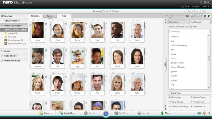This screenshot has height=119, width=212.
Task: Expand the Slide Shows section
Action: point(2,56)
